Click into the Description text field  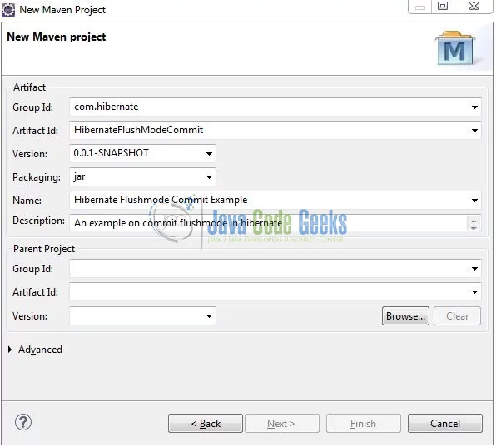[x=268, y=223]
